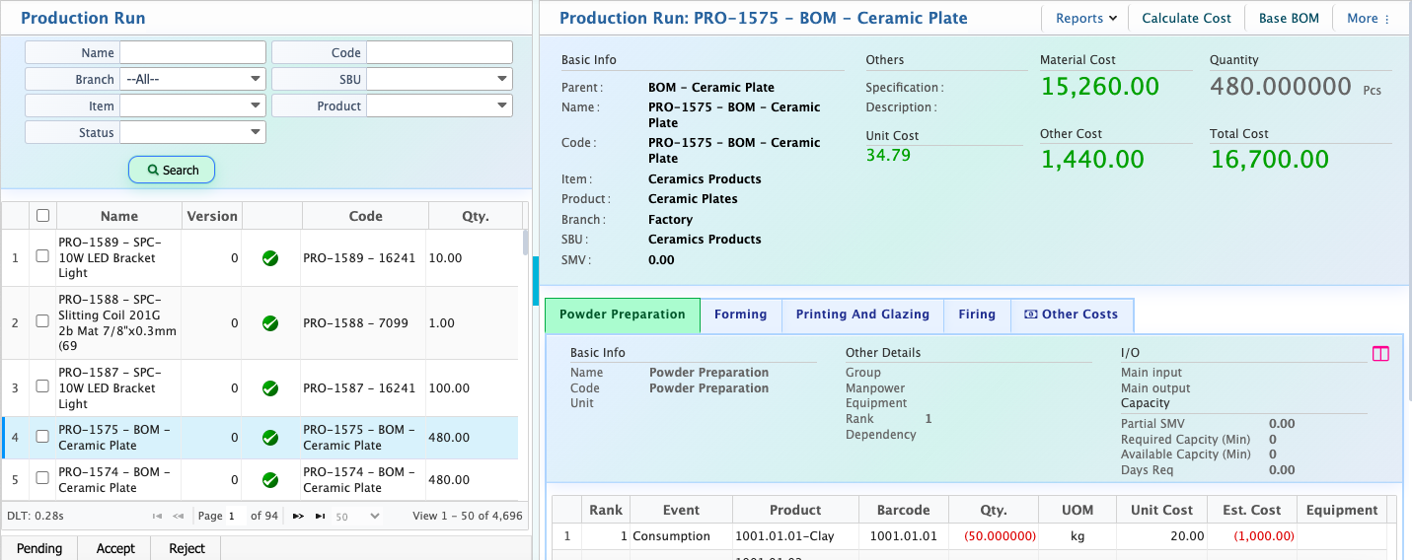Select row PRO-1588 Slitting Coil 201G
The image size is (1412, 560).
[260, 323]
